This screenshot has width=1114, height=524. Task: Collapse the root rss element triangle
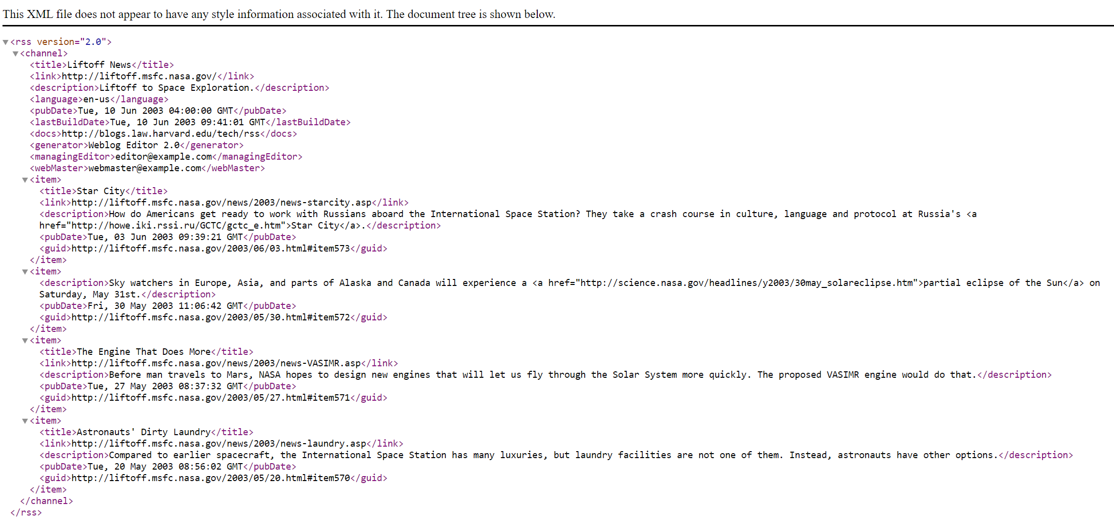(5, 42)
